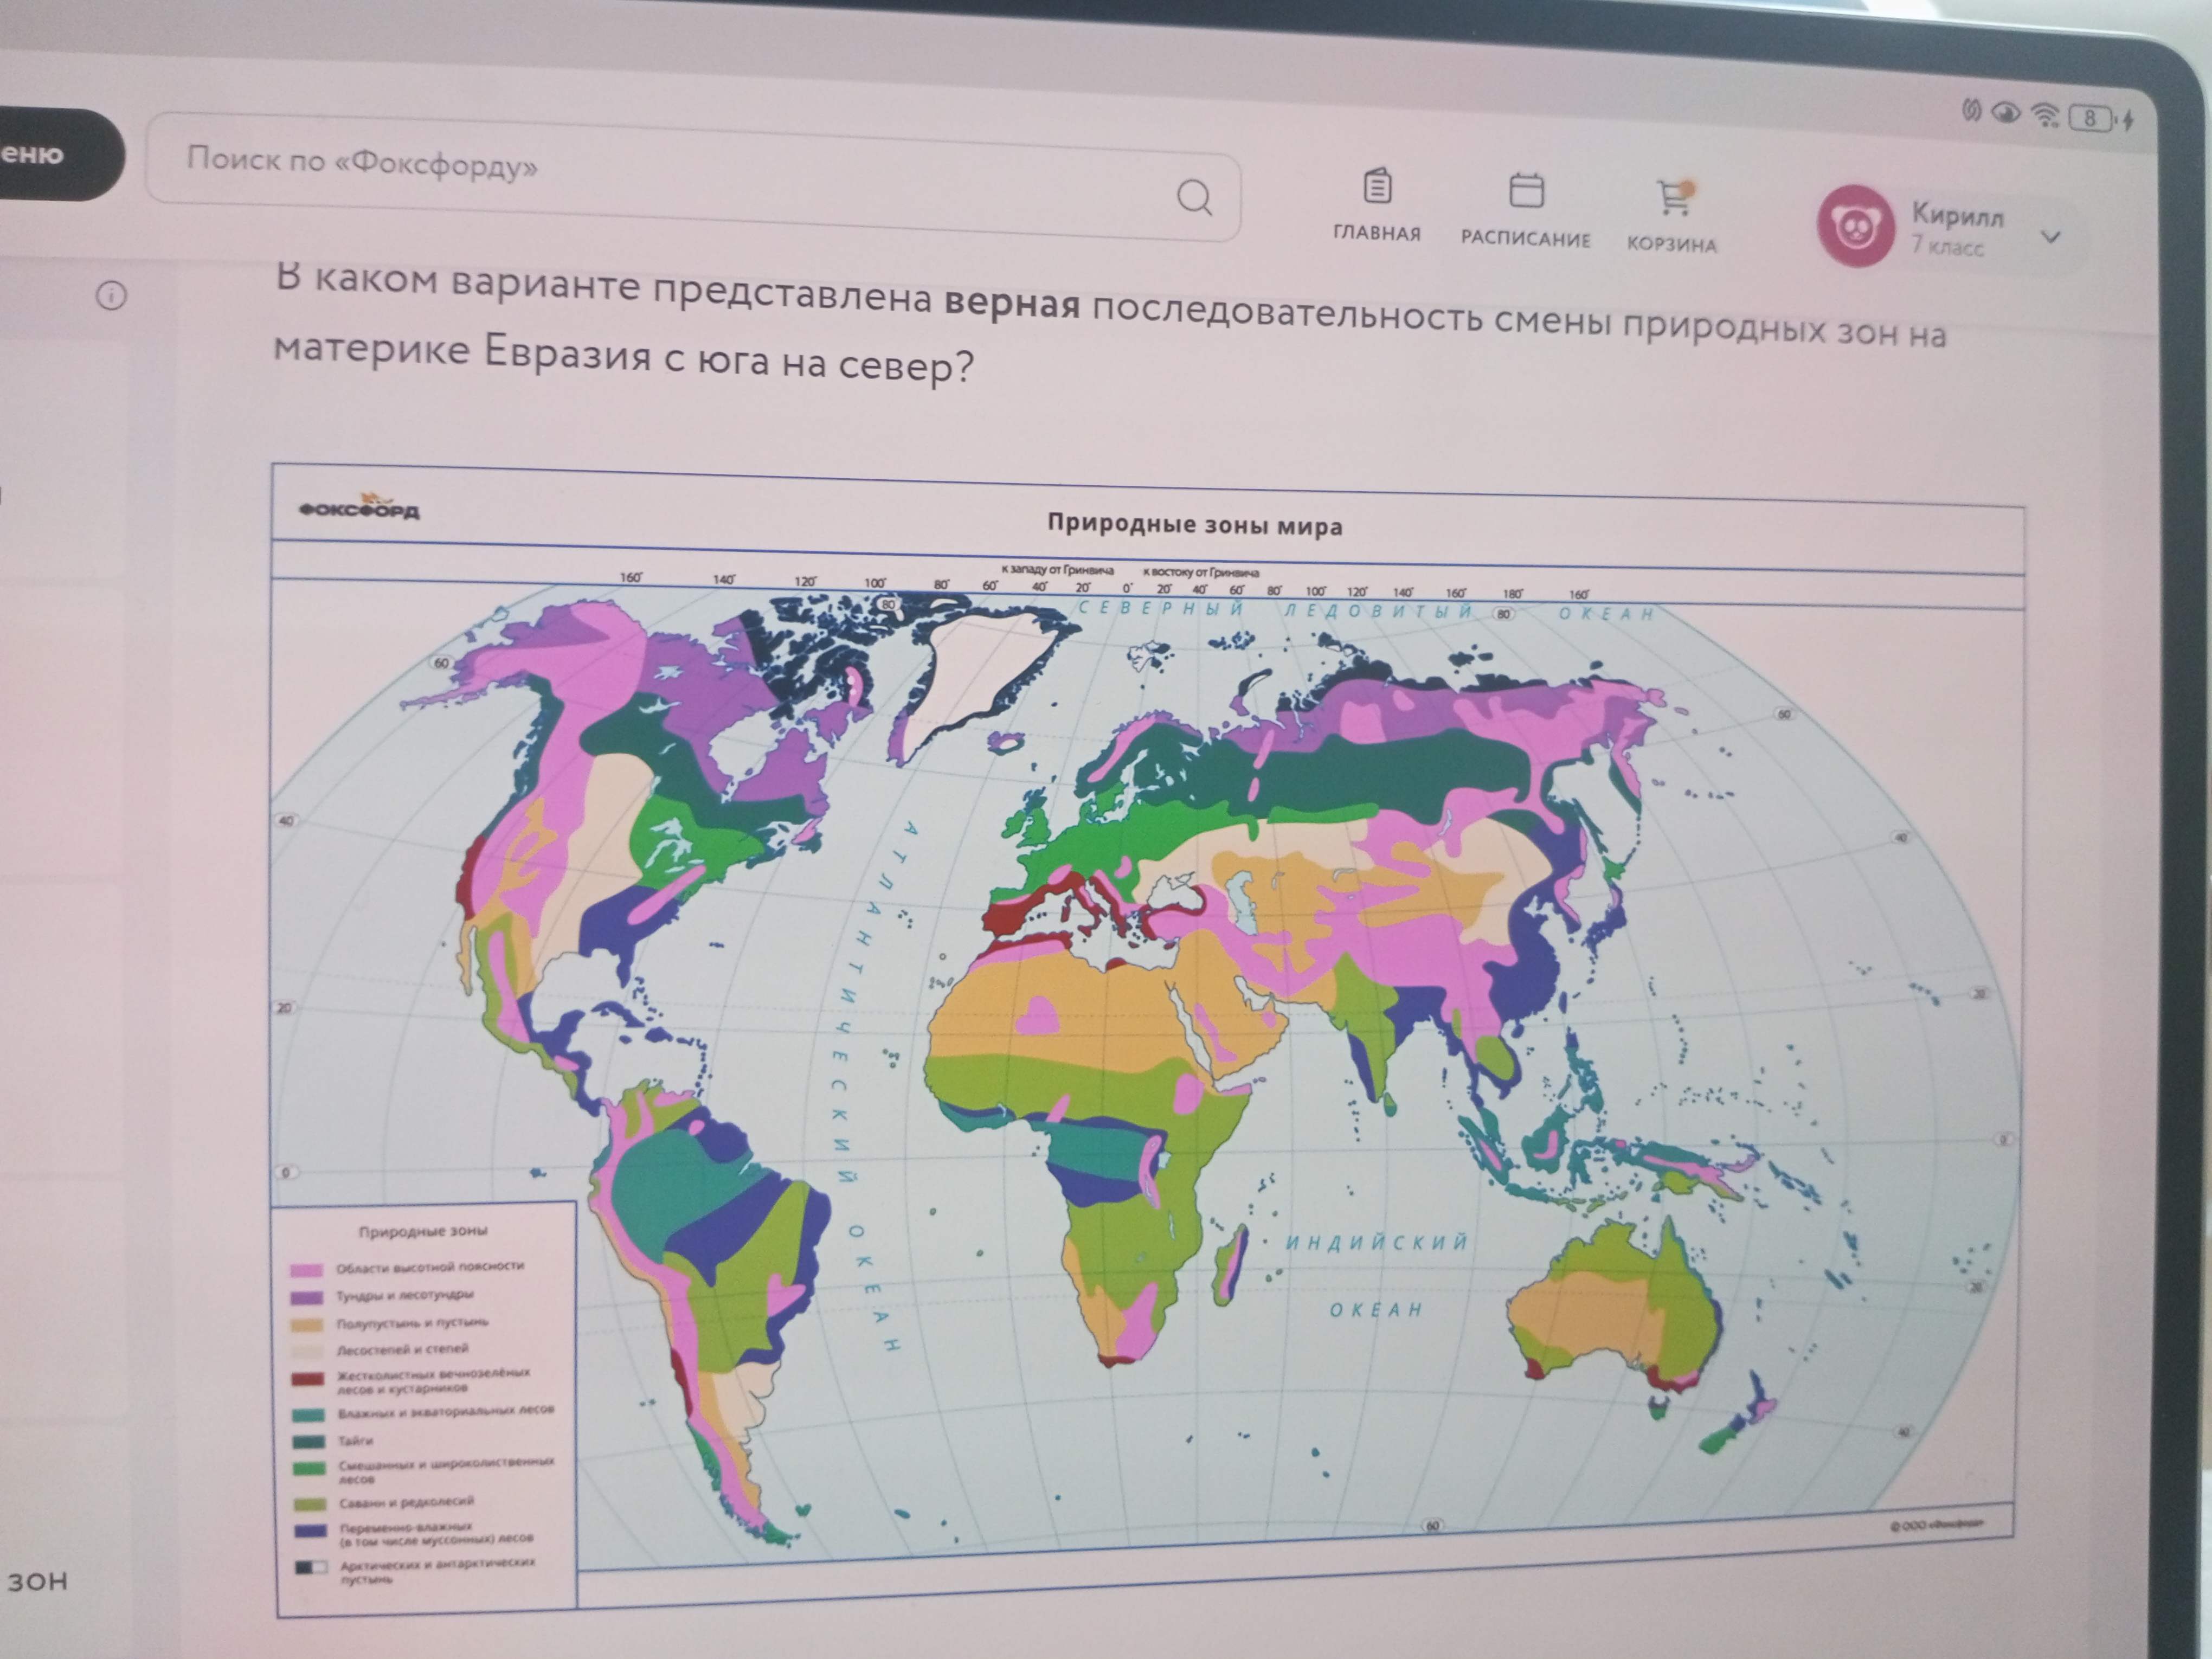Click the Тундры и лесотундры legend swatch

coord(307,1298)
